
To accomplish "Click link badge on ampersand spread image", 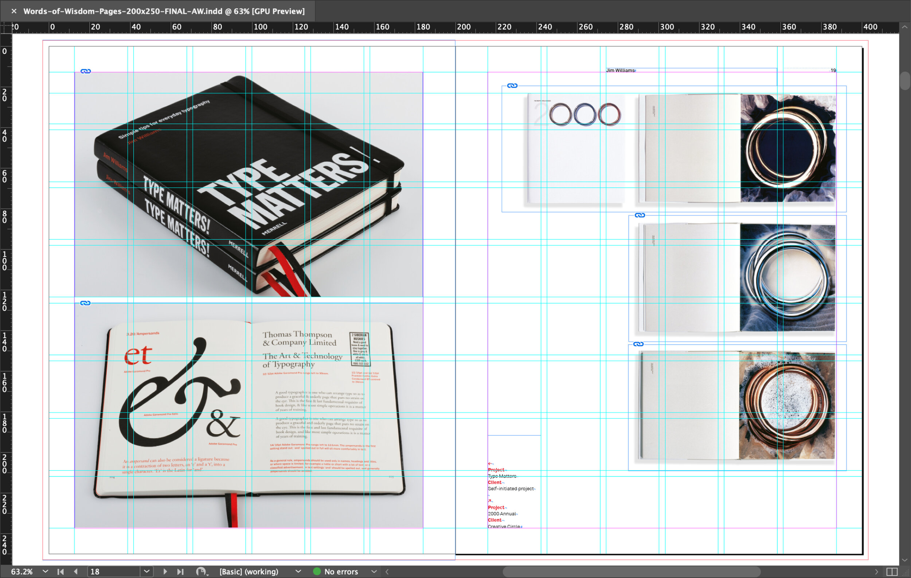I will point(85,303).
